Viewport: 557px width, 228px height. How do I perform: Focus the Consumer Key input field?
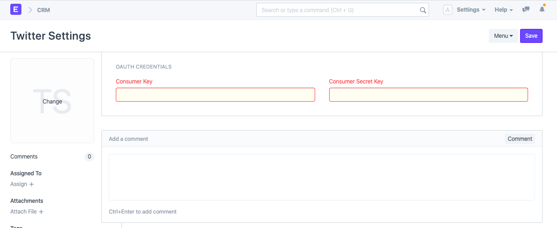click(x=215, y=95)
